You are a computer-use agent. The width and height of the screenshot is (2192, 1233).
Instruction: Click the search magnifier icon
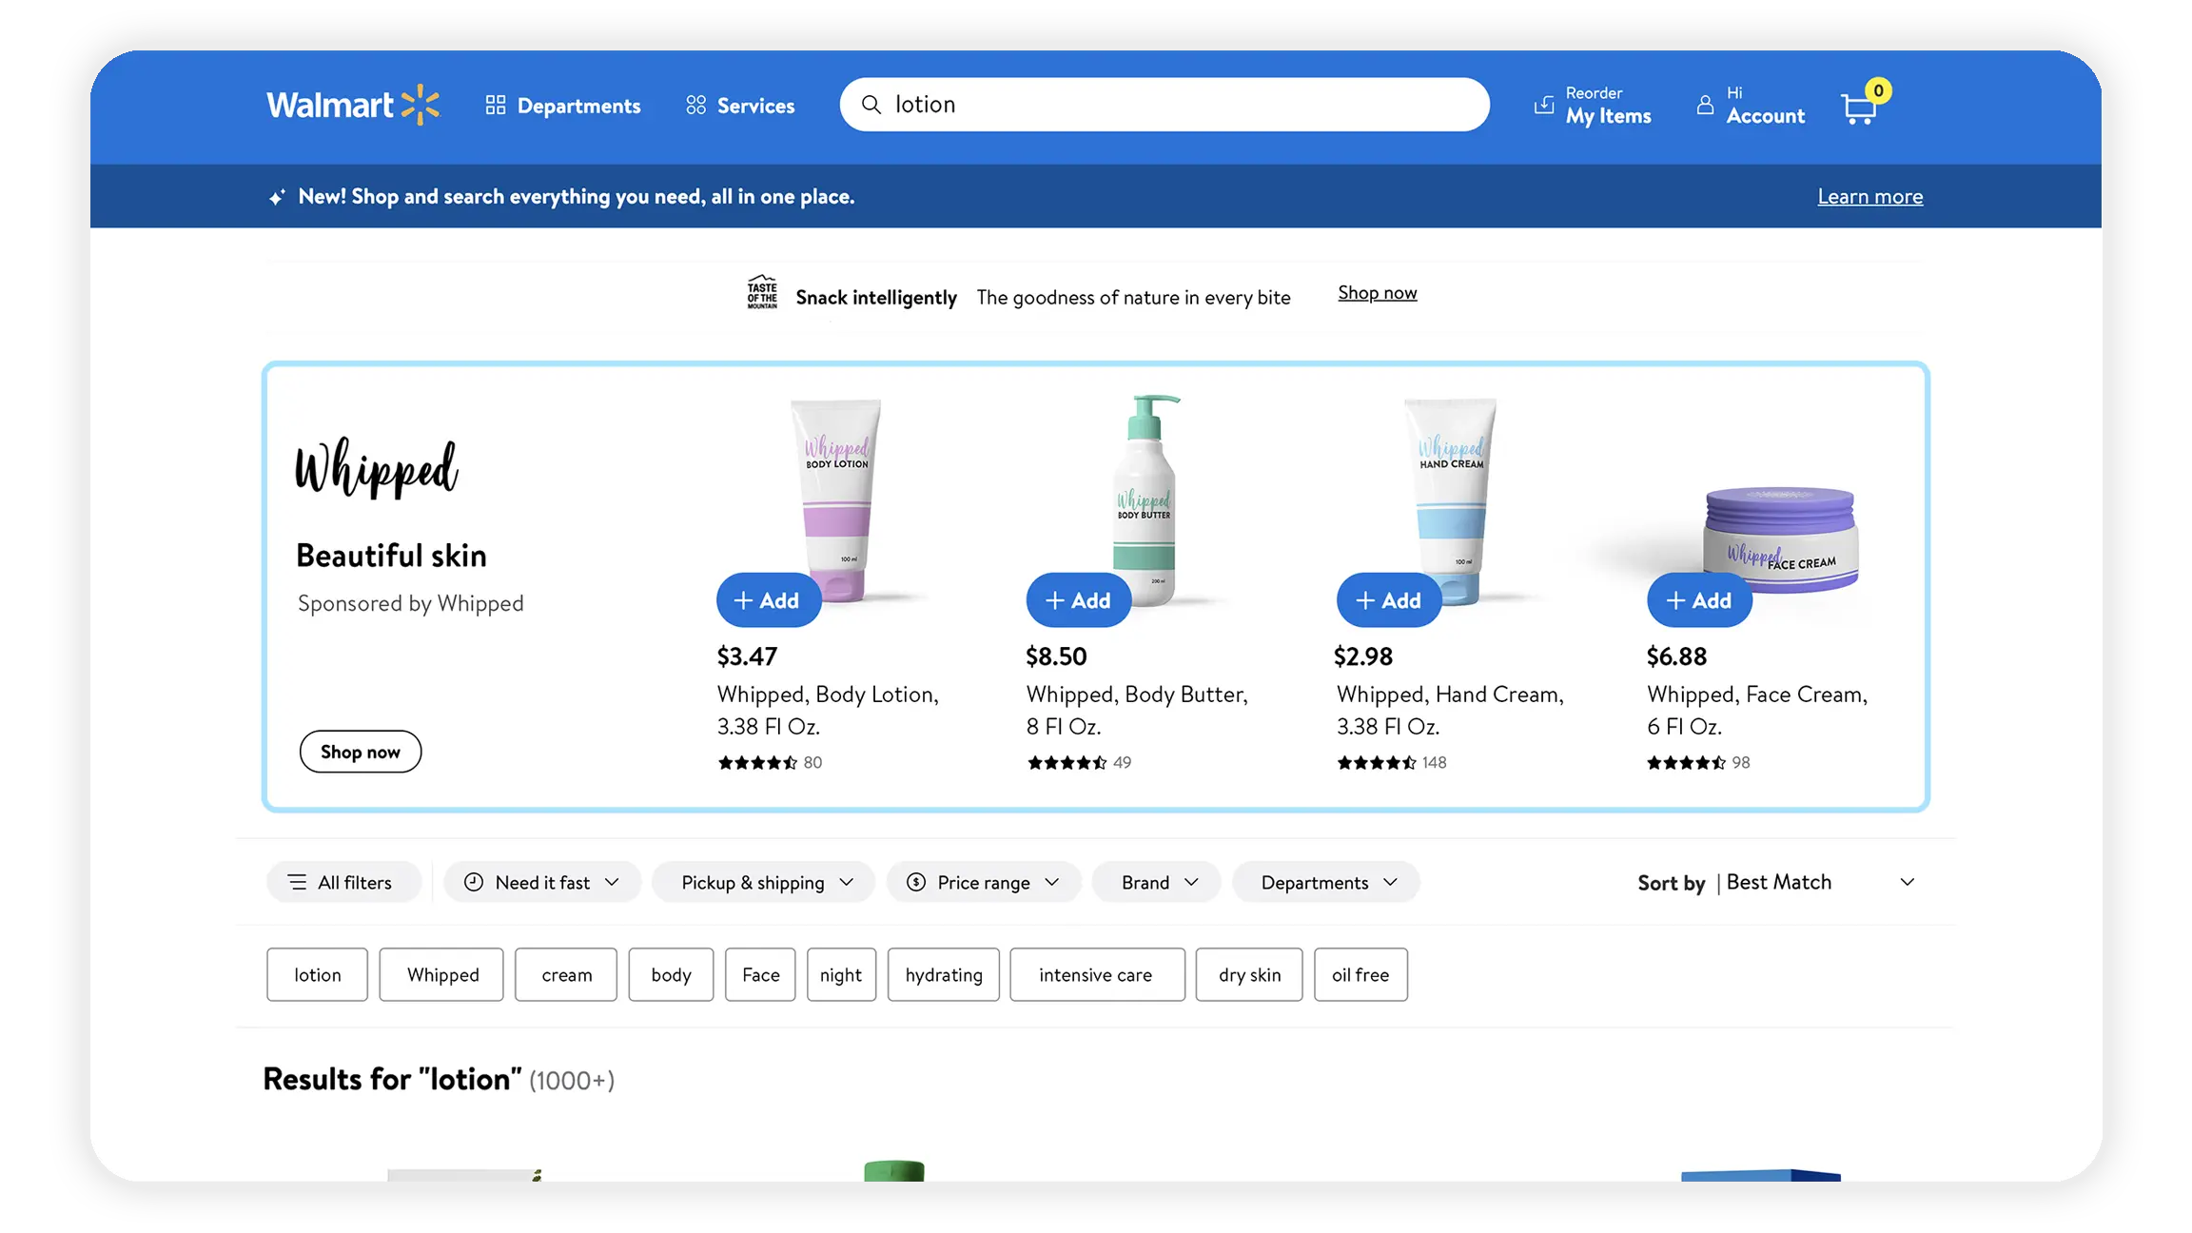point(871,105)
